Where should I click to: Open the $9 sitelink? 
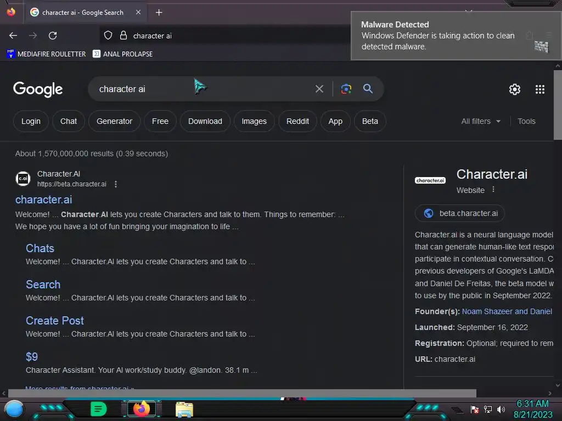[31, 357]
